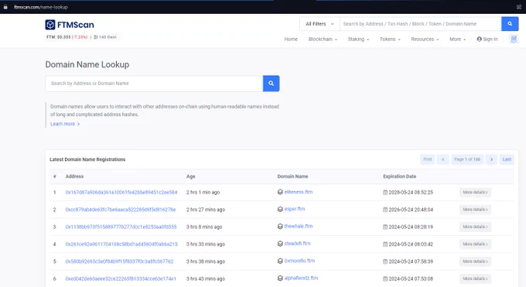Click More details for eliteness.ftm
The image size is (526, 287).
[476, 193]
